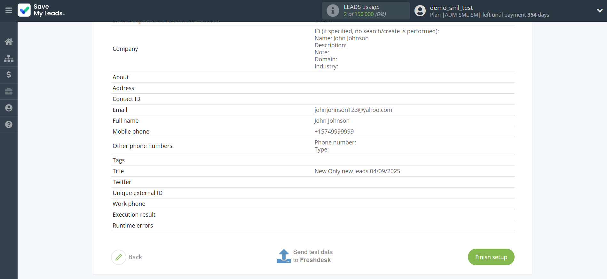
Task: Open the help question mark icon
Action: pyautogui.click(x=9, y=125)
